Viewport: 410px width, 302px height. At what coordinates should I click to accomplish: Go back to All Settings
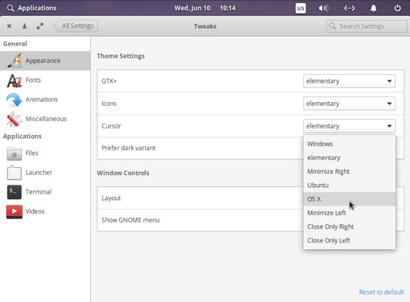(x=77, y=26)
